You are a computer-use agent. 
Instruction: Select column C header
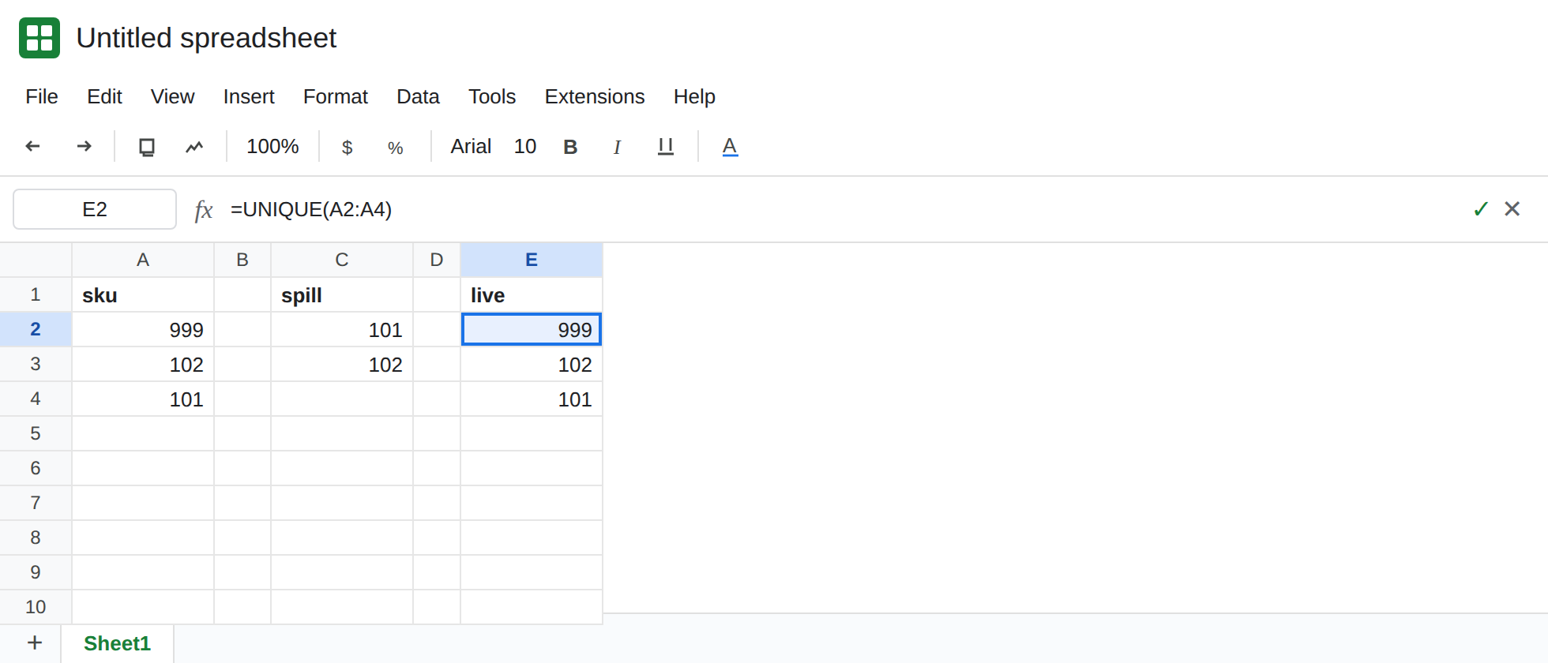point(342,260)
